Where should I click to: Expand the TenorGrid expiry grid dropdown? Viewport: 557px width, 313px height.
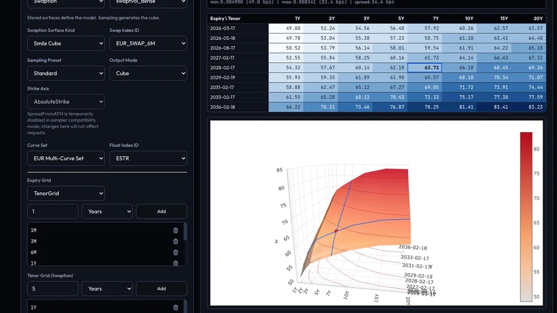click(x=65, y=193)
